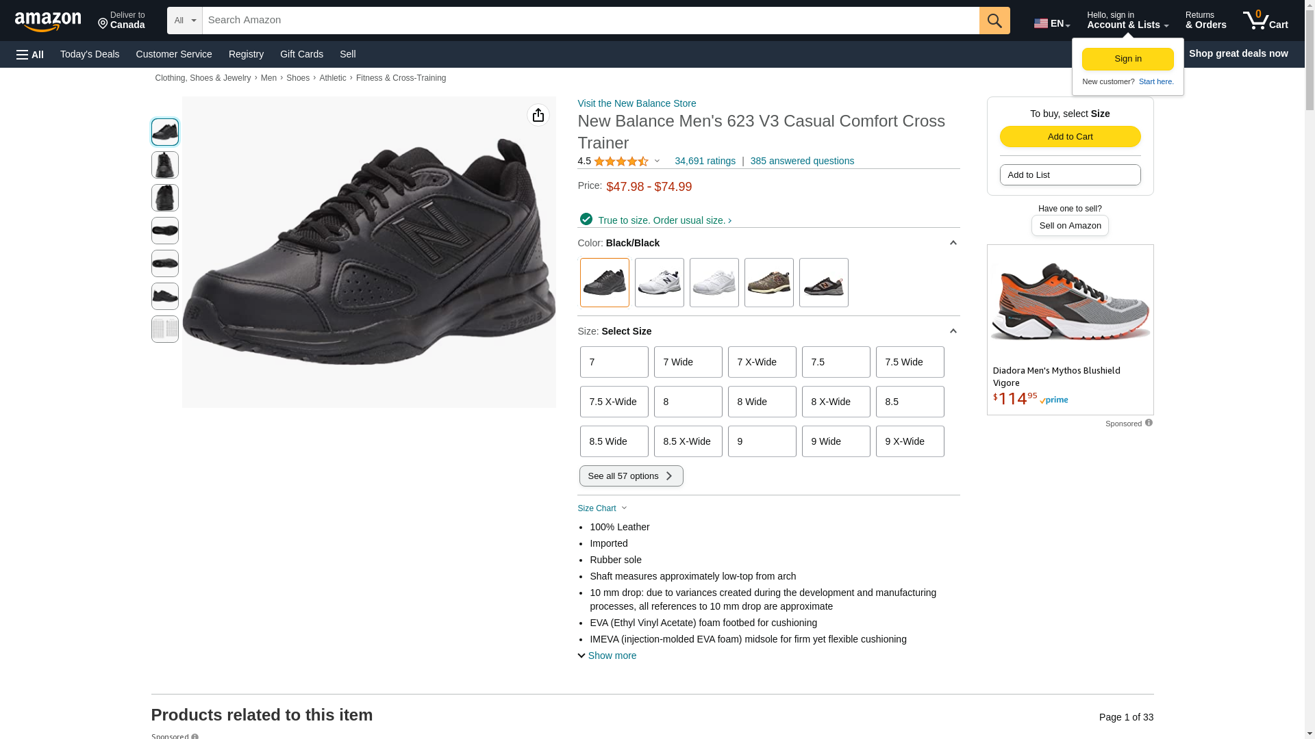The width and height of the screenshot is (1315, 739).
Task: Select size 9
Action: click(762, 441)
